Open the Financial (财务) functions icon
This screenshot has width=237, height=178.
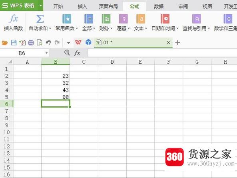106,19
